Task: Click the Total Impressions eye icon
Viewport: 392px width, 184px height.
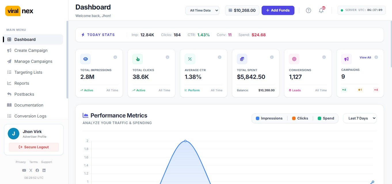Action: [85, 59]
